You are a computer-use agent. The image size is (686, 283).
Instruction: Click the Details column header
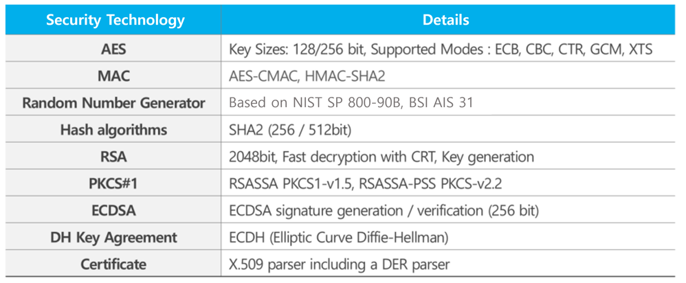(x=445, y=20)
